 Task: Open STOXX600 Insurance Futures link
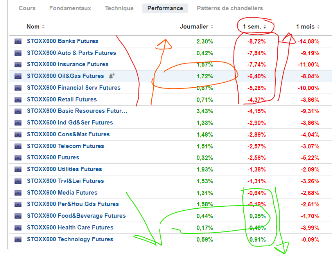click(68, 64)
